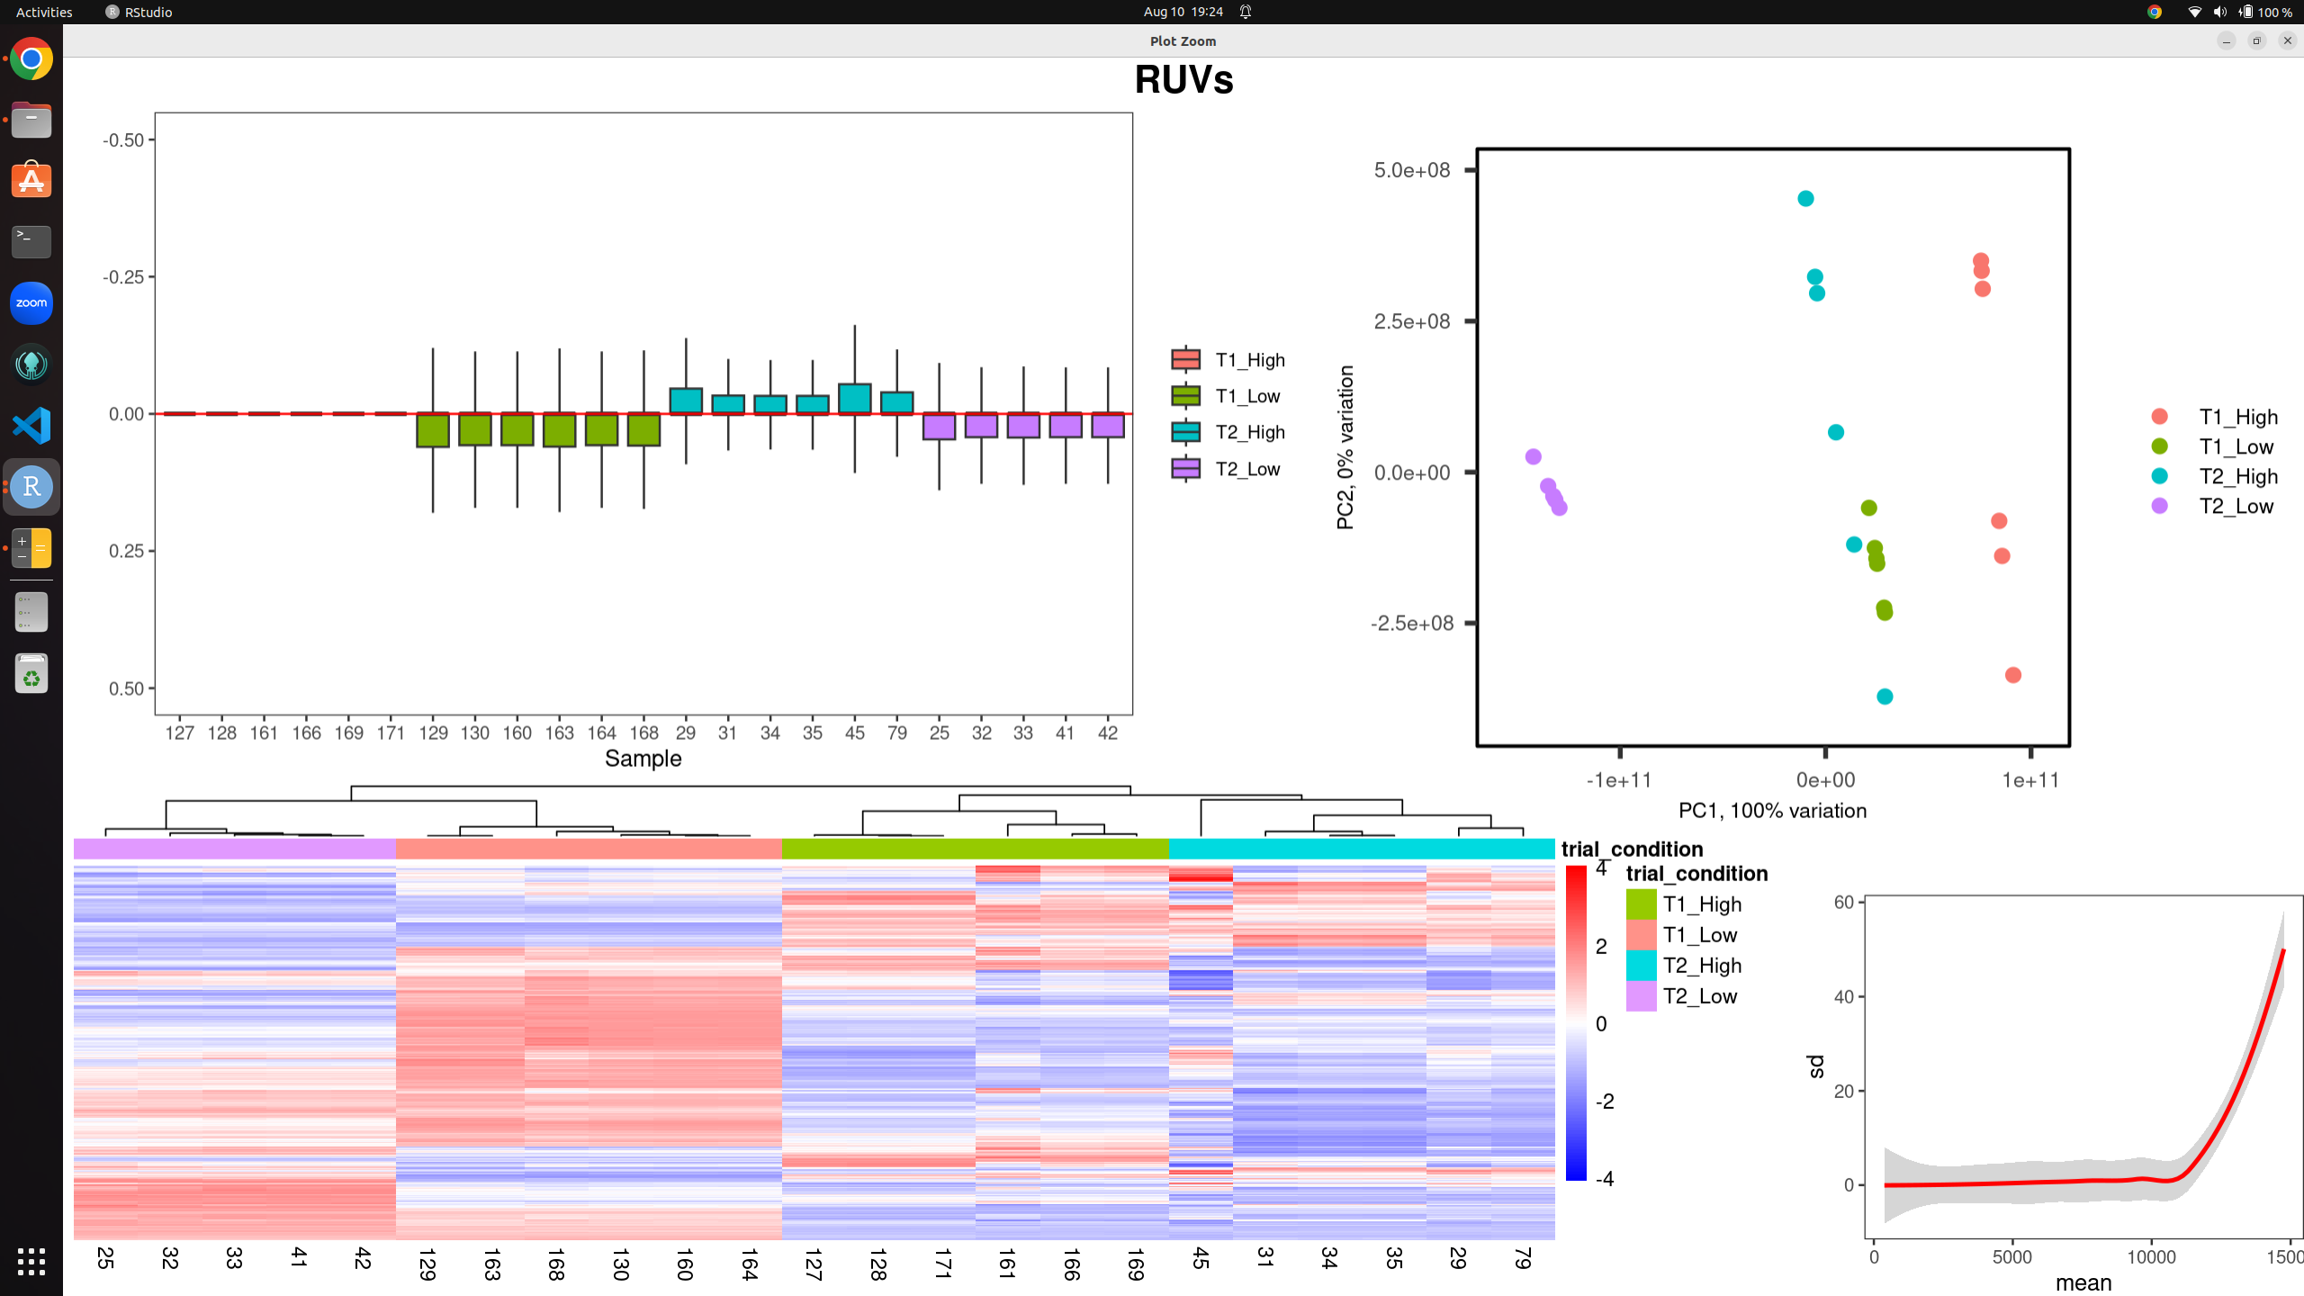Minimize the Plot Zoom window

[2226, 40]
